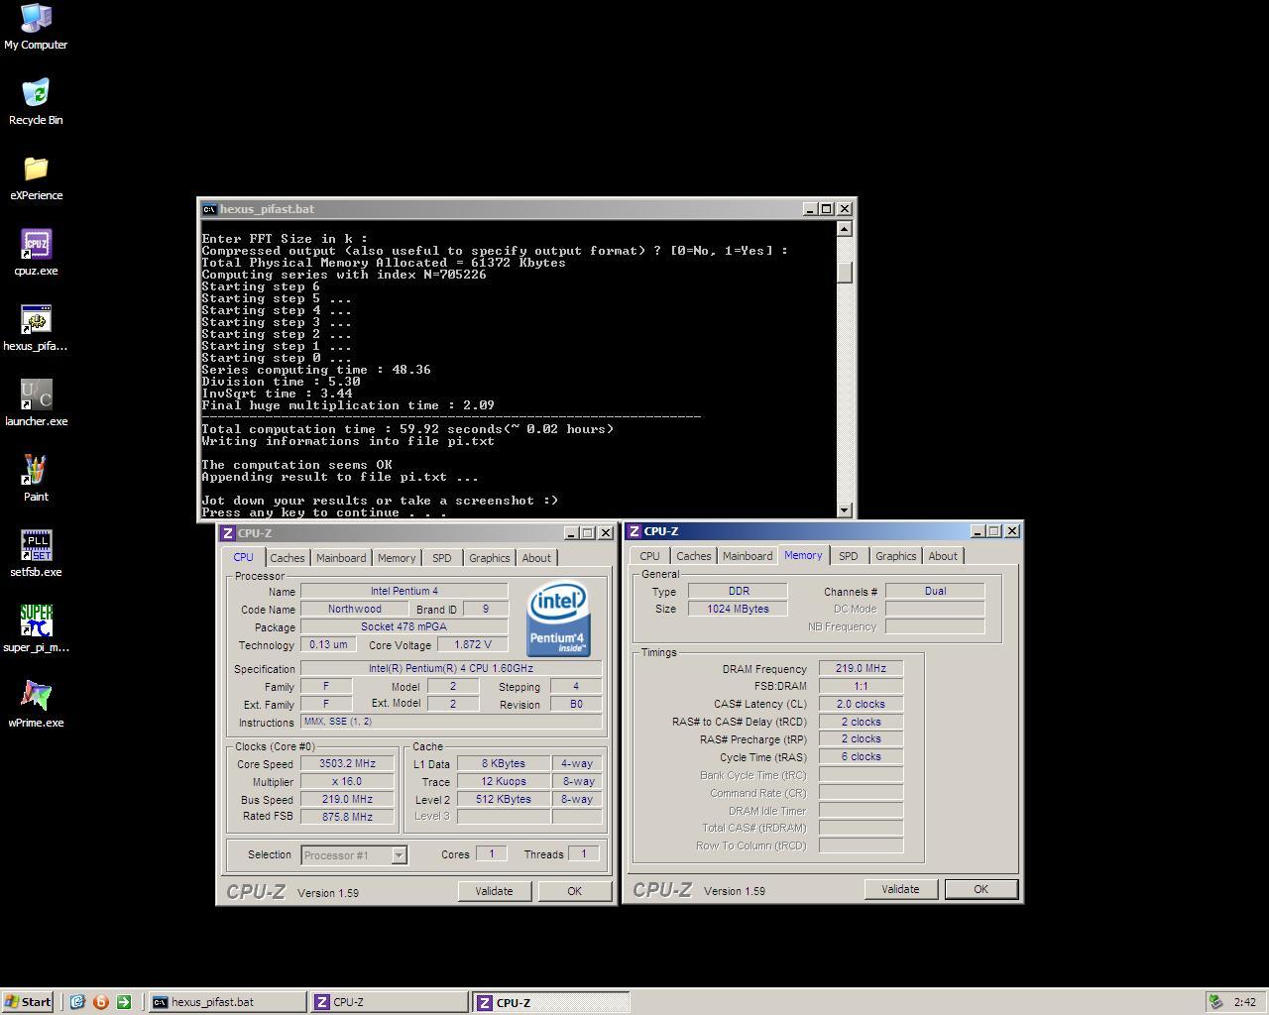Click OK in the right CPU-Z window
The width and height of the screenshot is (1269, 1015).
coord(981,889)
